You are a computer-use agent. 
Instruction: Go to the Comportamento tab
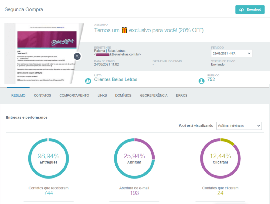(x=74, y=96)
